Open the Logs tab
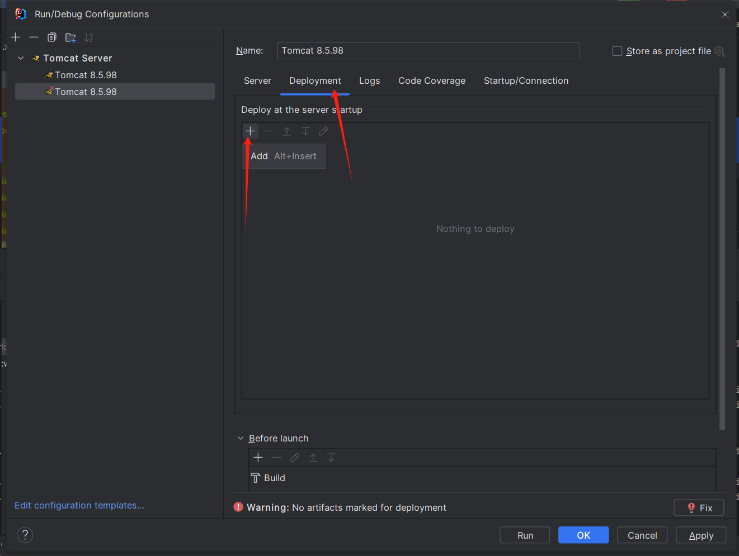This screenshot has height=556, width=739. [369, 80]
